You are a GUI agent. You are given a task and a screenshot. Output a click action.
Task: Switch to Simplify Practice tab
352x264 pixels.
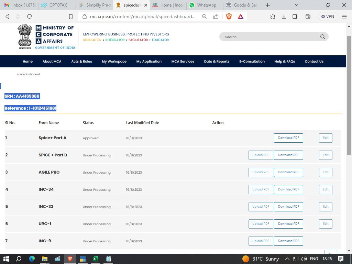[x=95, y=5]
